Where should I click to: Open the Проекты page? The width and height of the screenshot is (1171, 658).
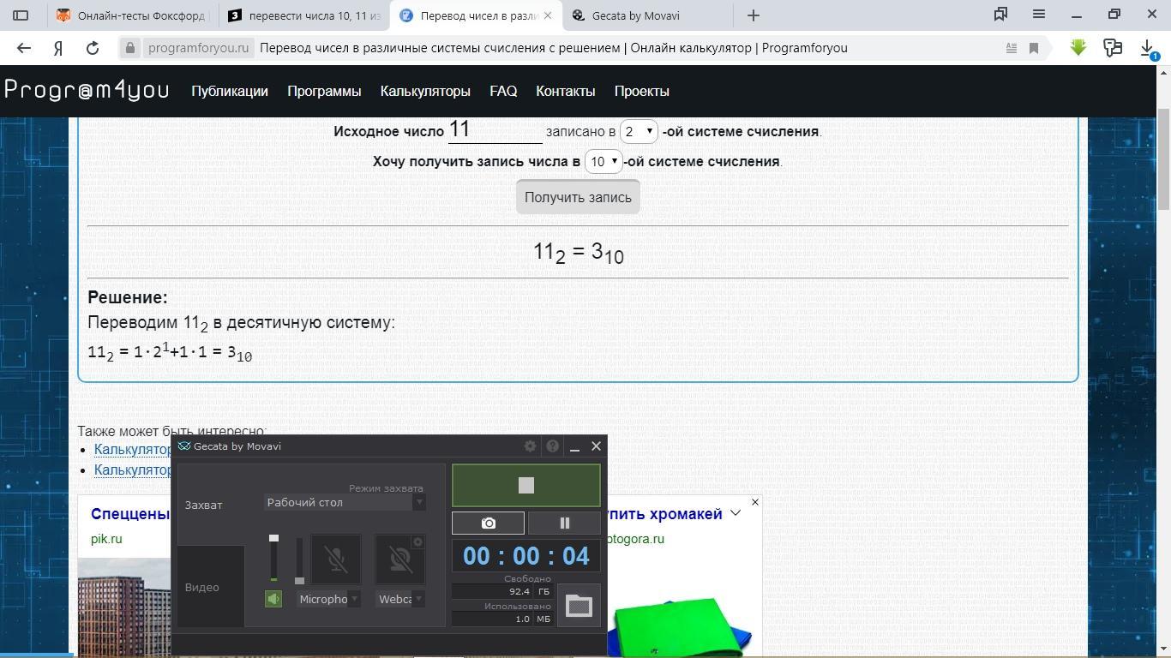(641, 91)
